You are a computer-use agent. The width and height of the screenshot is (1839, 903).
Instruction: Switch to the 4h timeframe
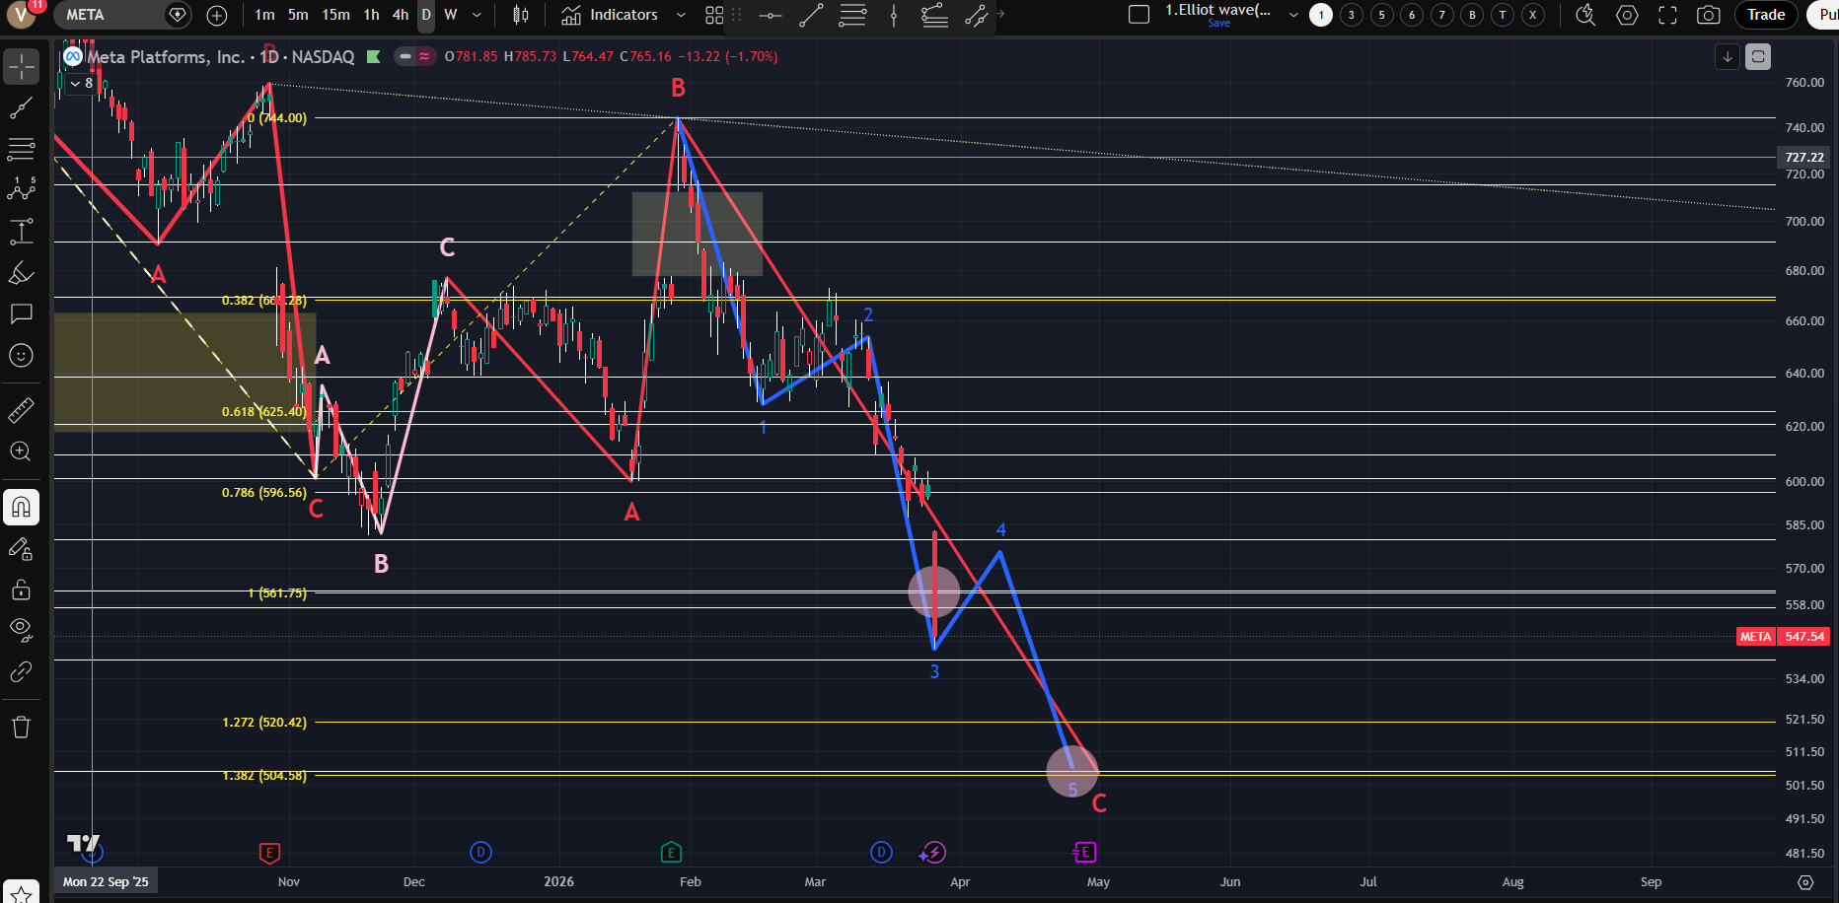pyautogui.click(x=400, y=15)
